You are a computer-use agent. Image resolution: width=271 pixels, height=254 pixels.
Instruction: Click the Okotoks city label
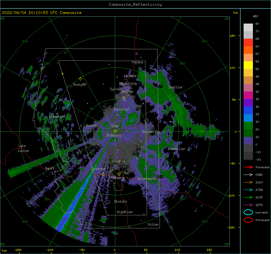121,201
